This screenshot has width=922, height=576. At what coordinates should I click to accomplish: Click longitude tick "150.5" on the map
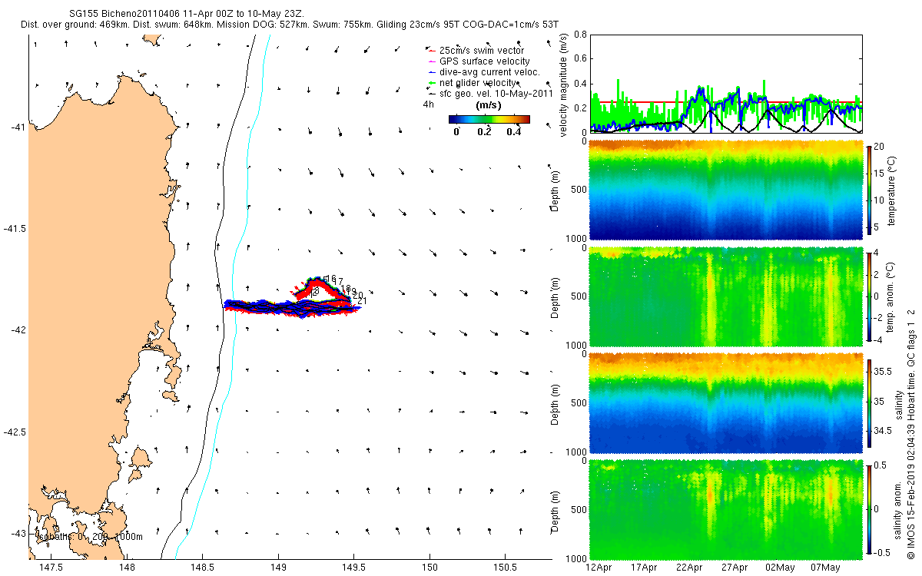coord(504,568)
